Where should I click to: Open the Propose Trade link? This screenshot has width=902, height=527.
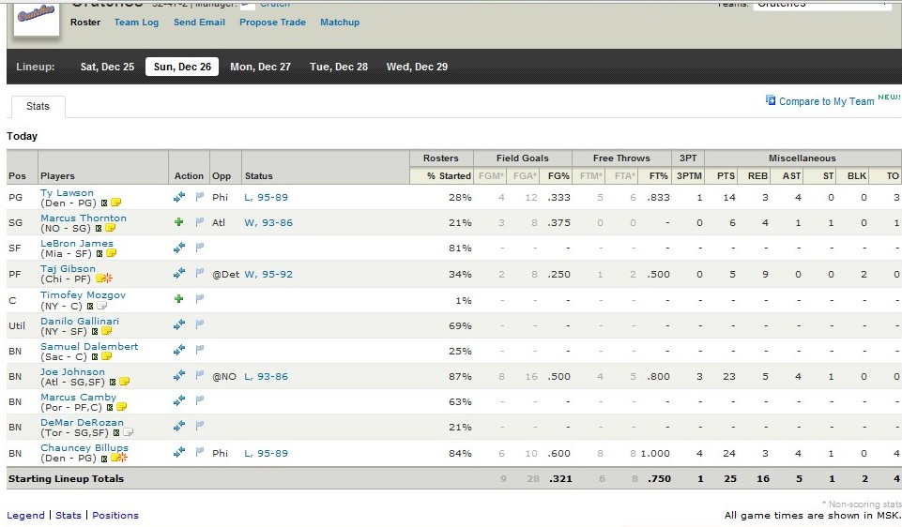tap(272, 23)
